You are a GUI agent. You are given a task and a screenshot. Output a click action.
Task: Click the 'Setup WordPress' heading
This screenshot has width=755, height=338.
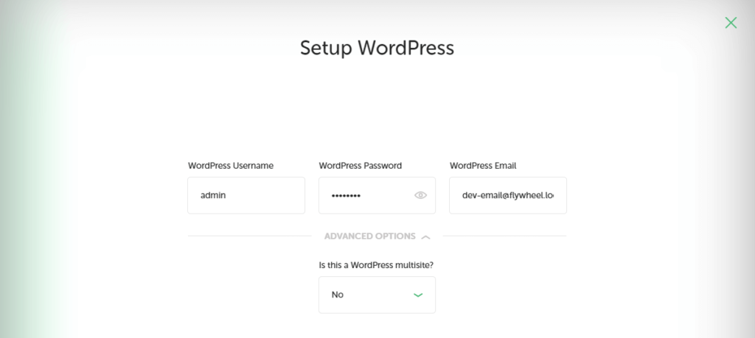tap(377, 48)
